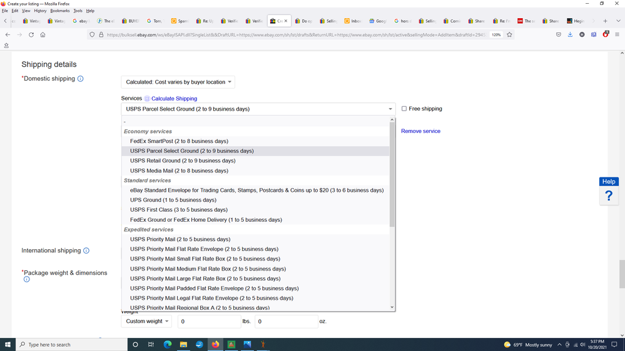The image size is (625, 351).
Task: Click the Domestic shipping info icon
Action: [x=81, y=79]
